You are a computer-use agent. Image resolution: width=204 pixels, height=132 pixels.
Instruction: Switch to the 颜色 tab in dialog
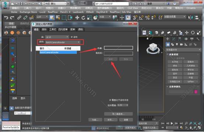pyautogui.click(x=81, y=30)
